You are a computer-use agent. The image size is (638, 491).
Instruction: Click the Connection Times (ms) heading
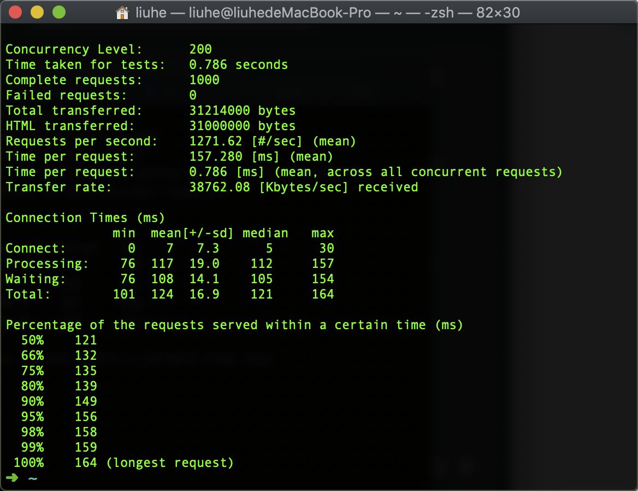85,218
